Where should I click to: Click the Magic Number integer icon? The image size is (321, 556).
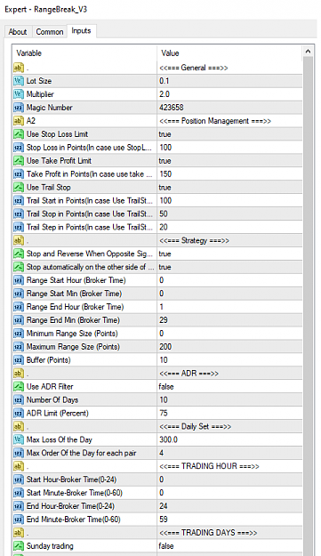[19, 108]
